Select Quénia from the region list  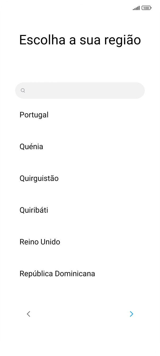tap(31, 147)
